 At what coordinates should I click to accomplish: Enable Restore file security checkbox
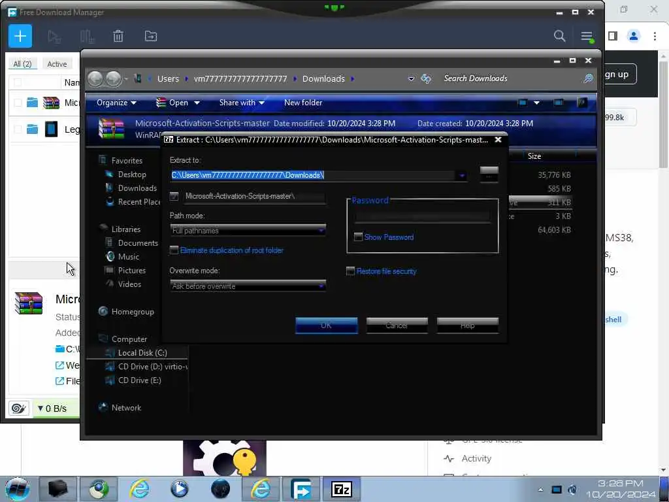(x=350, y=271)
